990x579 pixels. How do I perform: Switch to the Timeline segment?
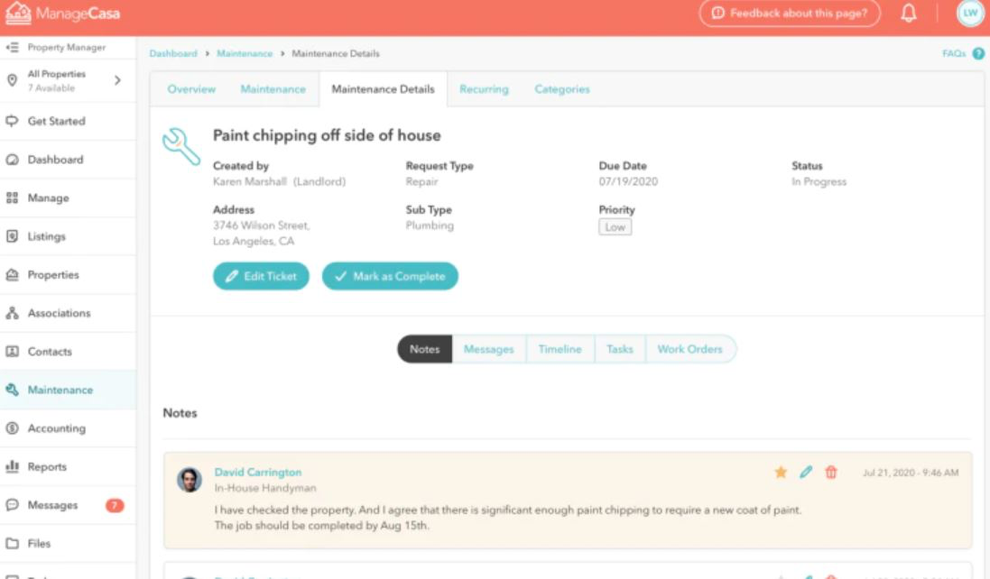point(560,349)
